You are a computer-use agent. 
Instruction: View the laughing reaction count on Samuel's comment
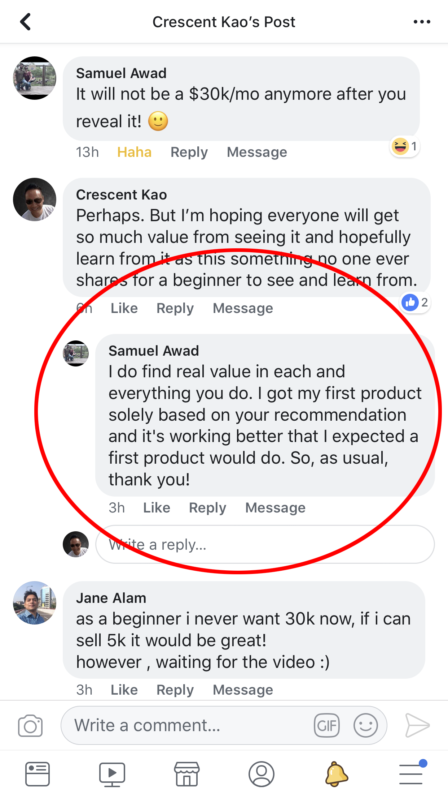[405, 146]
